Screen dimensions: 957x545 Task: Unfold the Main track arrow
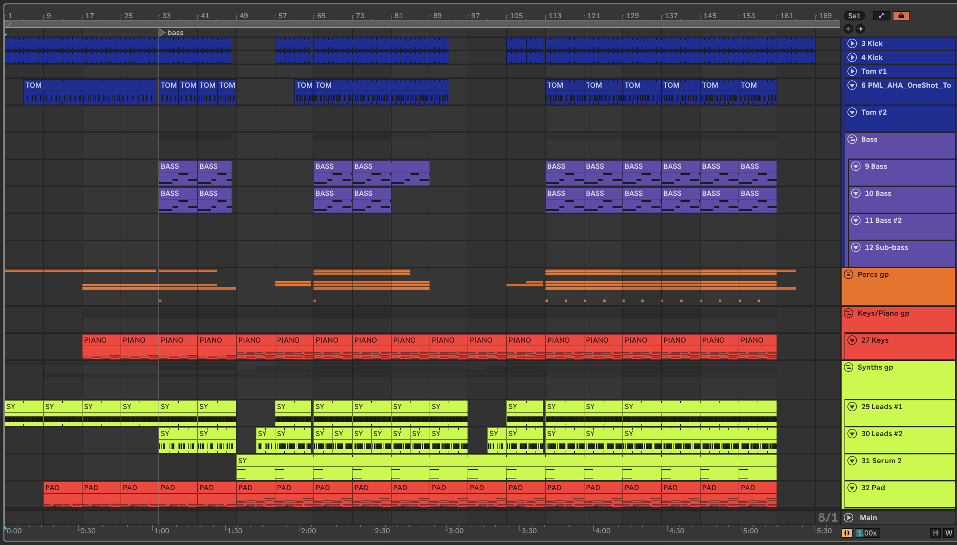tap(849, 517)
